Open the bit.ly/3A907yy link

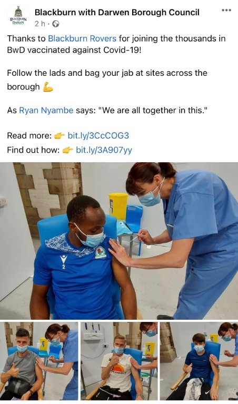pos(104,150)
